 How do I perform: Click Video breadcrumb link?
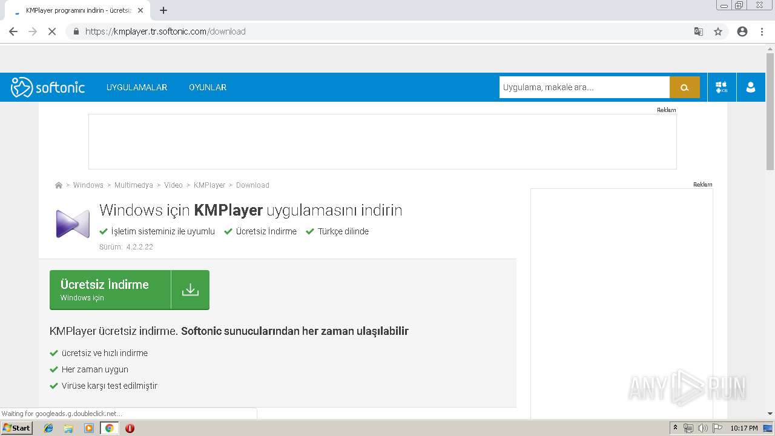click(173, 185)
